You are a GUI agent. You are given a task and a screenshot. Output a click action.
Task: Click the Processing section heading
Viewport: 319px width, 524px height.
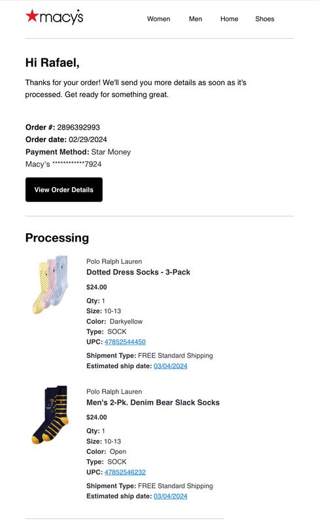pyautogui.click(x=57, y=238)
